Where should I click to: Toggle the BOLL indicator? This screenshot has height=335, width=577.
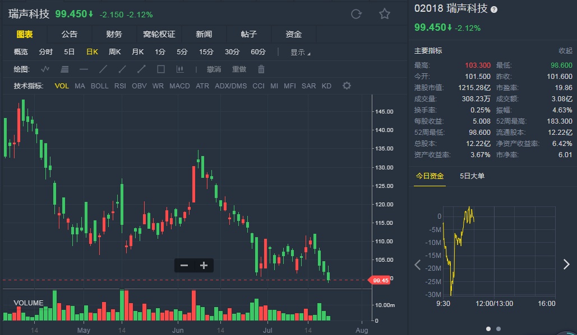[100, 86]
